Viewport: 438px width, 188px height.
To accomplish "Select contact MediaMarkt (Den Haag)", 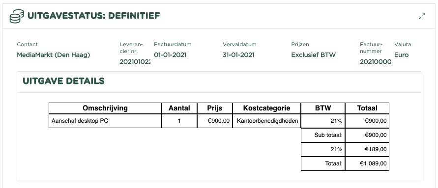I will (54, 55).
